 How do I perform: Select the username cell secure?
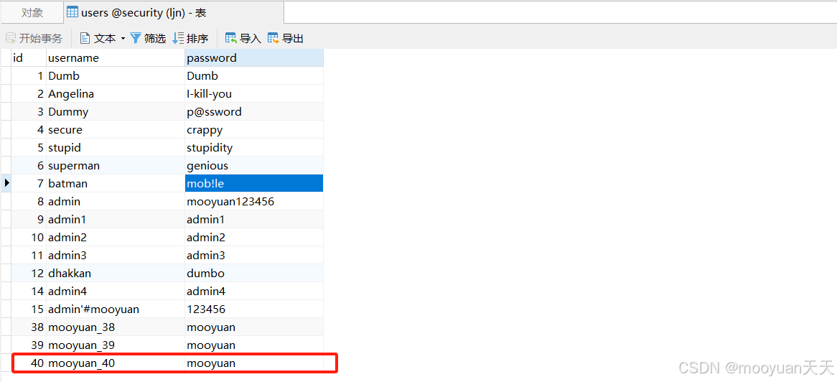click(116, 130)
